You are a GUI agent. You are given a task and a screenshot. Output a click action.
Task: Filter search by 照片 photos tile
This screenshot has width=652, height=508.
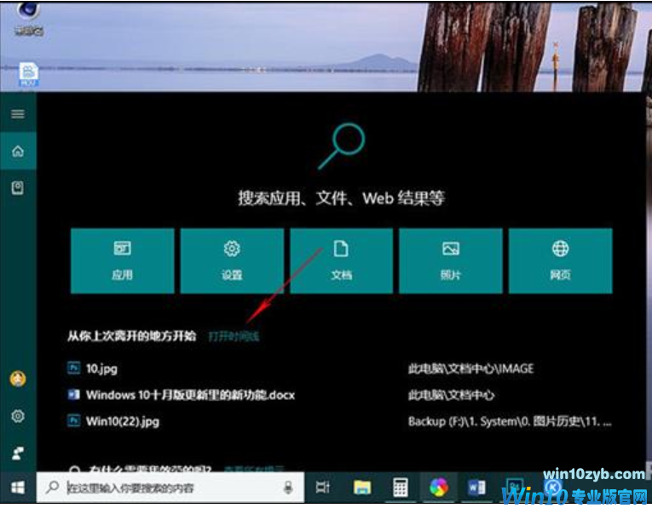tap(451, 260)
